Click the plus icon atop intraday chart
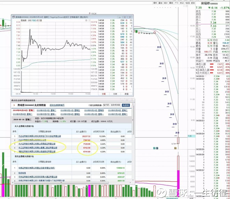 click(x=86, y=20)
